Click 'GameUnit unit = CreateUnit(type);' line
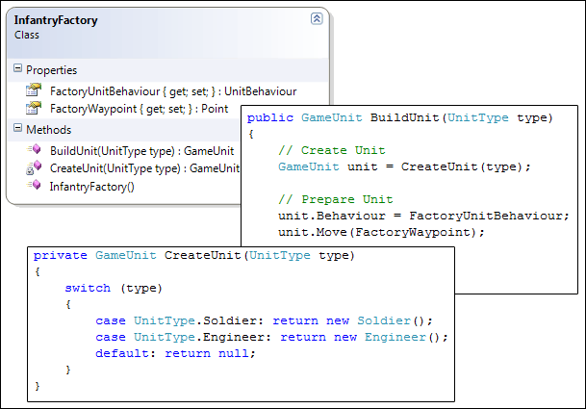This screenshot has height=409, width=586. pos(404,166)
